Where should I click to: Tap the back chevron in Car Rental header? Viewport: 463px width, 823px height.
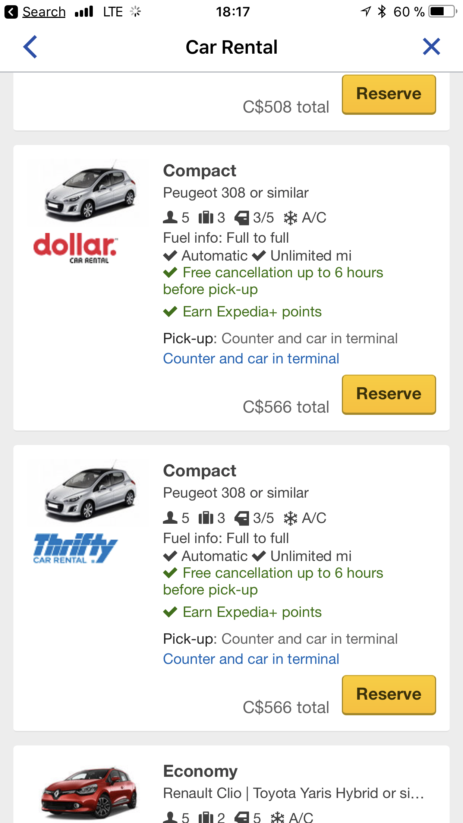(30, 47)
